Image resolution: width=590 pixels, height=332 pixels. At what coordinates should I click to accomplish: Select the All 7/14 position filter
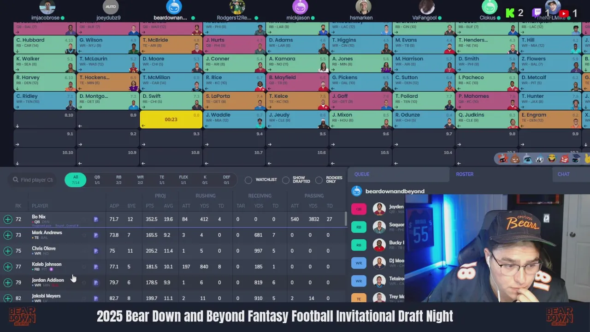point(76,180)
